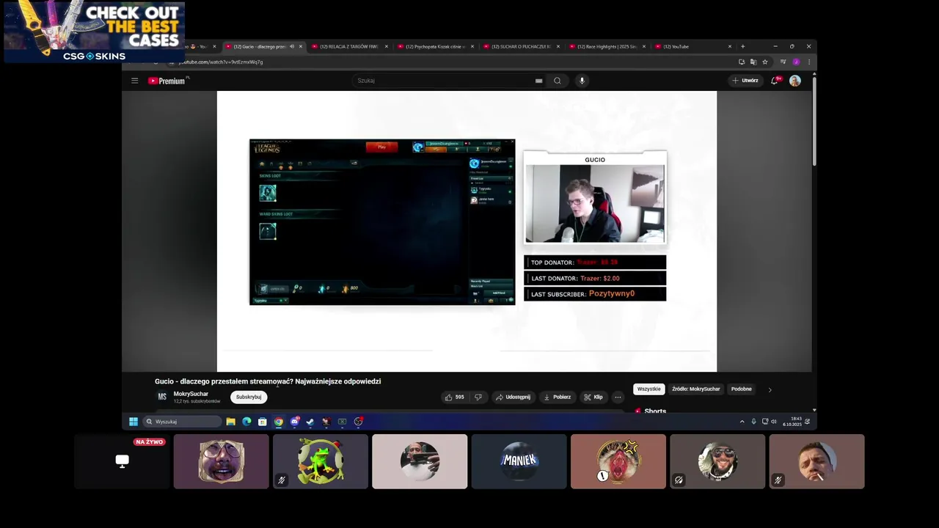Screen dimensions: 939x528
Task: Show hidden tray icons chevron
Action: pyautogui.click(x=742, y=422)
